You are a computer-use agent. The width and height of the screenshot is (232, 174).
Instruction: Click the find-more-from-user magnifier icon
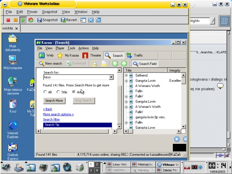pos(95,64)
